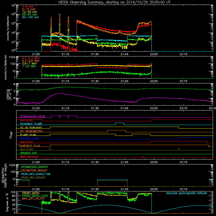Click the Degrees or % axis title

coord(7,202)
